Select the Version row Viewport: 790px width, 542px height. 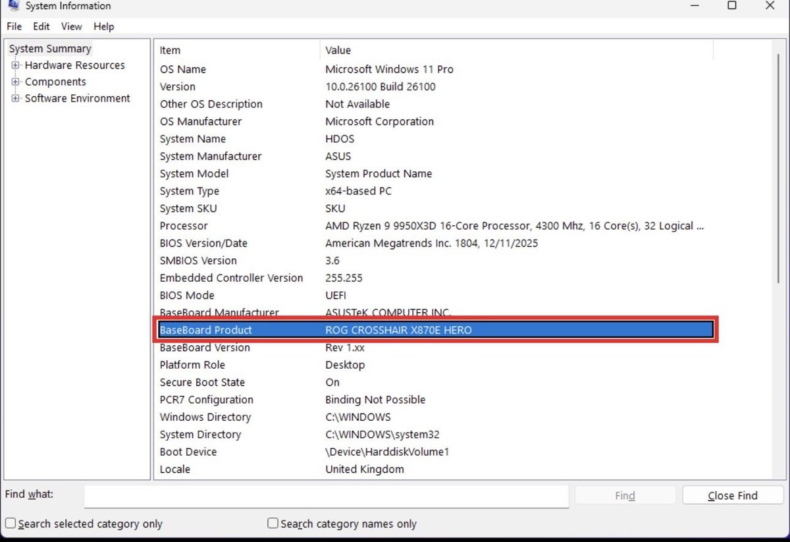pyautogui.click(x=436, y=87)
